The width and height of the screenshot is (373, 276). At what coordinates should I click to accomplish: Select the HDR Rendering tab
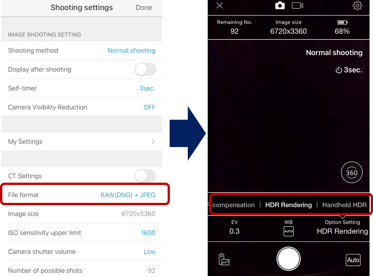[288, 205]
